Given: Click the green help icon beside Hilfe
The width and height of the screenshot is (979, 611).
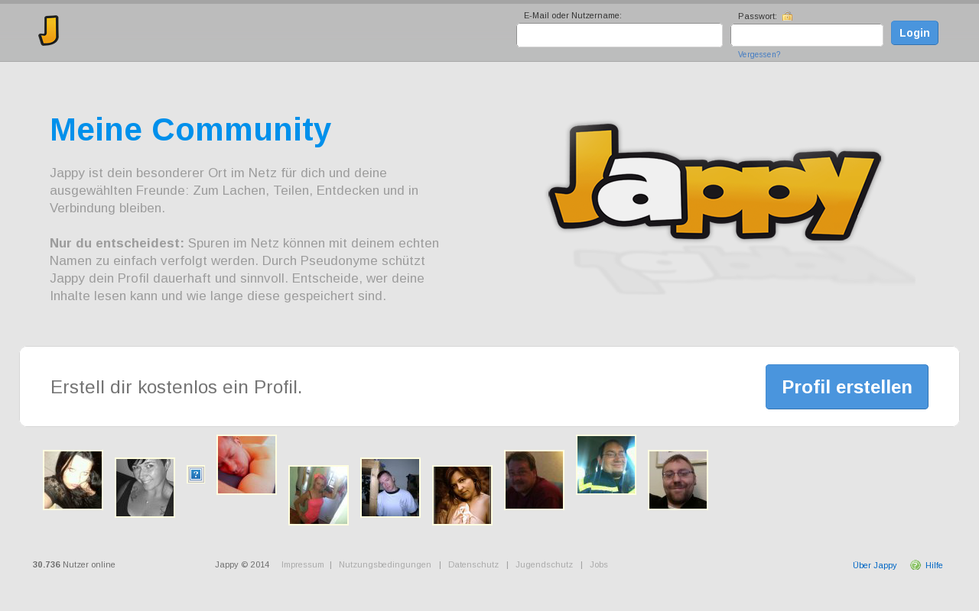Looking at the screenshot, I should [x=916, y=565].
